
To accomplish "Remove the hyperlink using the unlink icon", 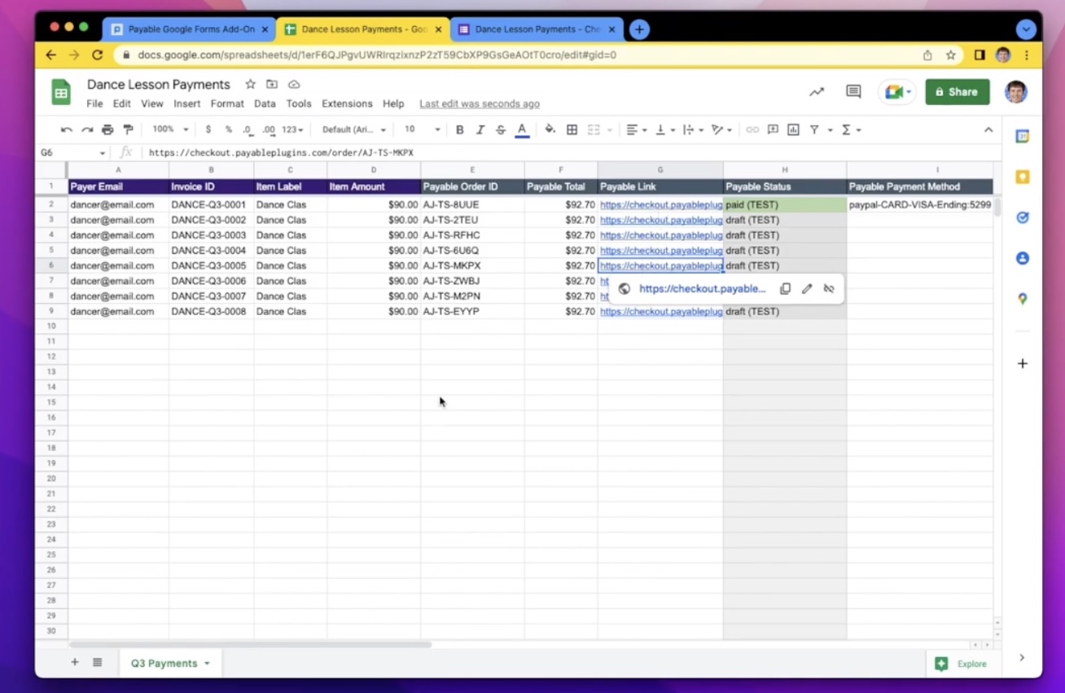I will (x=829, y=288).
